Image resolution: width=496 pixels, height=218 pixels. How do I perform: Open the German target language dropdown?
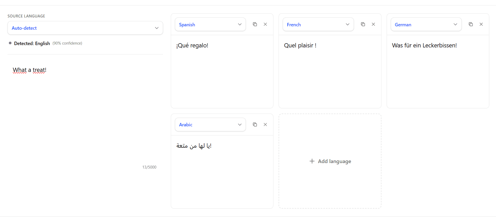tap(426, 24)
